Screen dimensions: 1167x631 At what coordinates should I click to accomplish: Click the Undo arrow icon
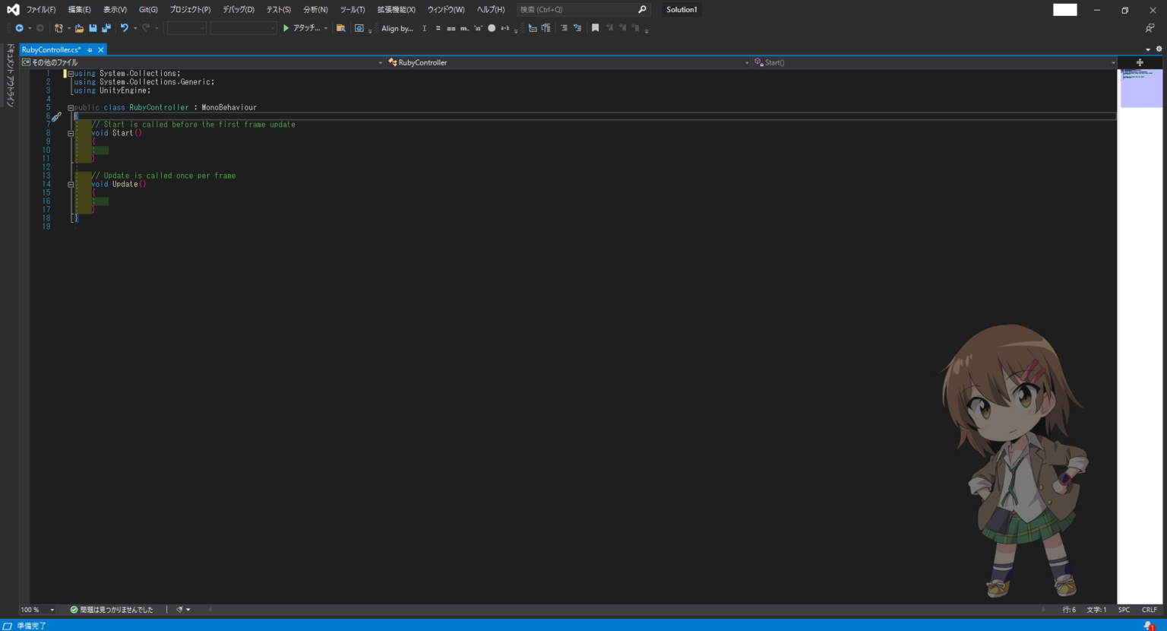click(x=125, y=28)
